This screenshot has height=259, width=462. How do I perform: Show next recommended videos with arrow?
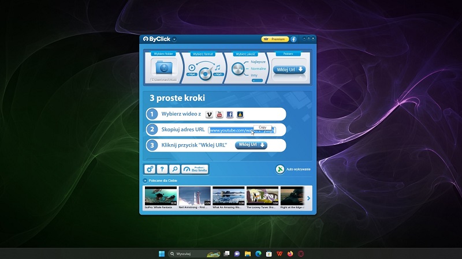coord(308,198)
